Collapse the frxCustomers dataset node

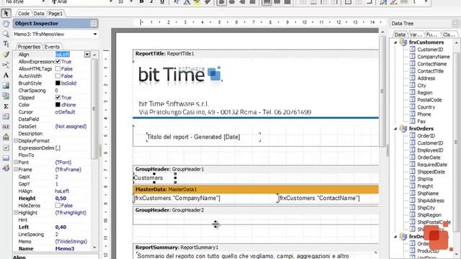(395, 42)
